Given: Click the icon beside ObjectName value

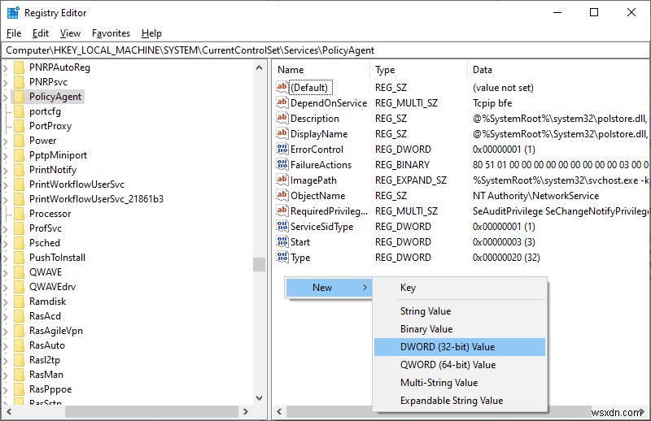Looking at the screenshot, I should click(282, 195).
